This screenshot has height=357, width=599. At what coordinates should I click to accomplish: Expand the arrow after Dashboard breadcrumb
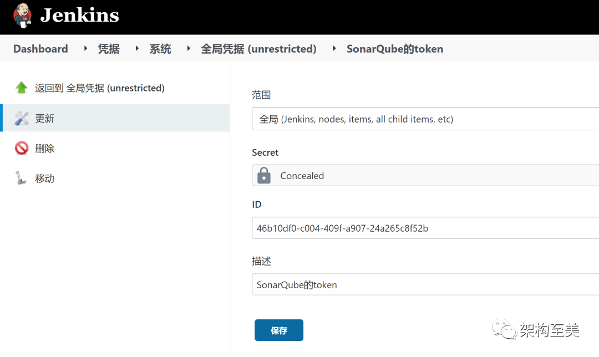coord(85,49)
